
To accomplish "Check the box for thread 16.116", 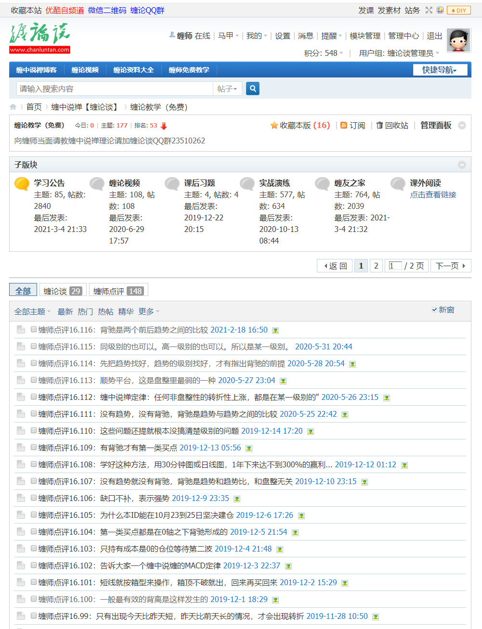I will 34,330.
